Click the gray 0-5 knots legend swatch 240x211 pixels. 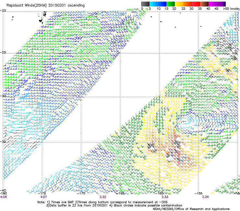tap(145, 4)
